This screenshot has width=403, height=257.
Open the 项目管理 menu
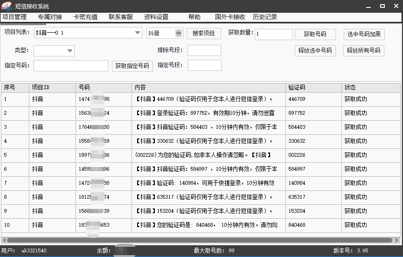click(14, 17)
